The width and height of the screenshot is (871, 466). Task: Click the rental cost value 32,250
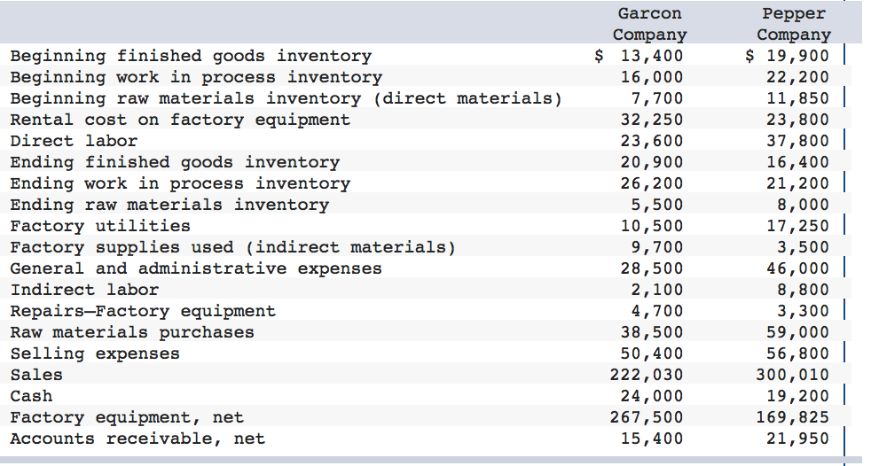click(652, 120)
